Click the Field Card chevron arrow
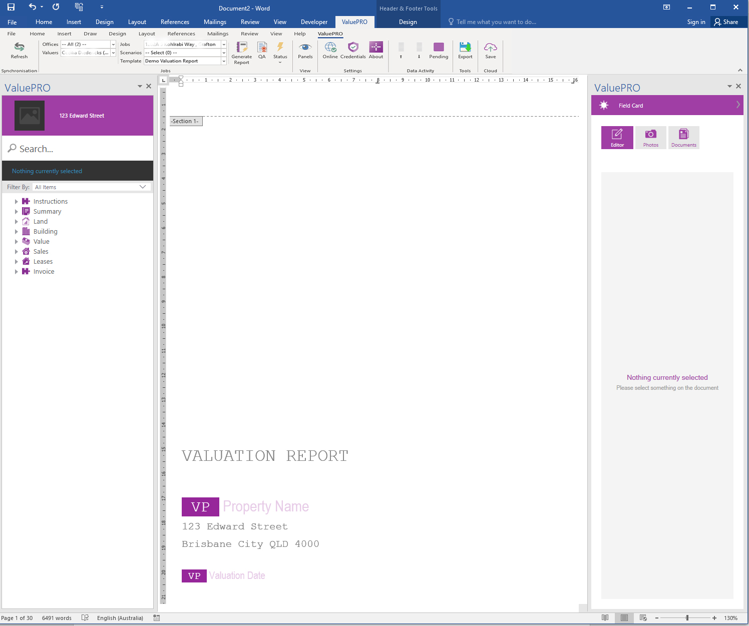The image size is (749, 626). (738, 105)
